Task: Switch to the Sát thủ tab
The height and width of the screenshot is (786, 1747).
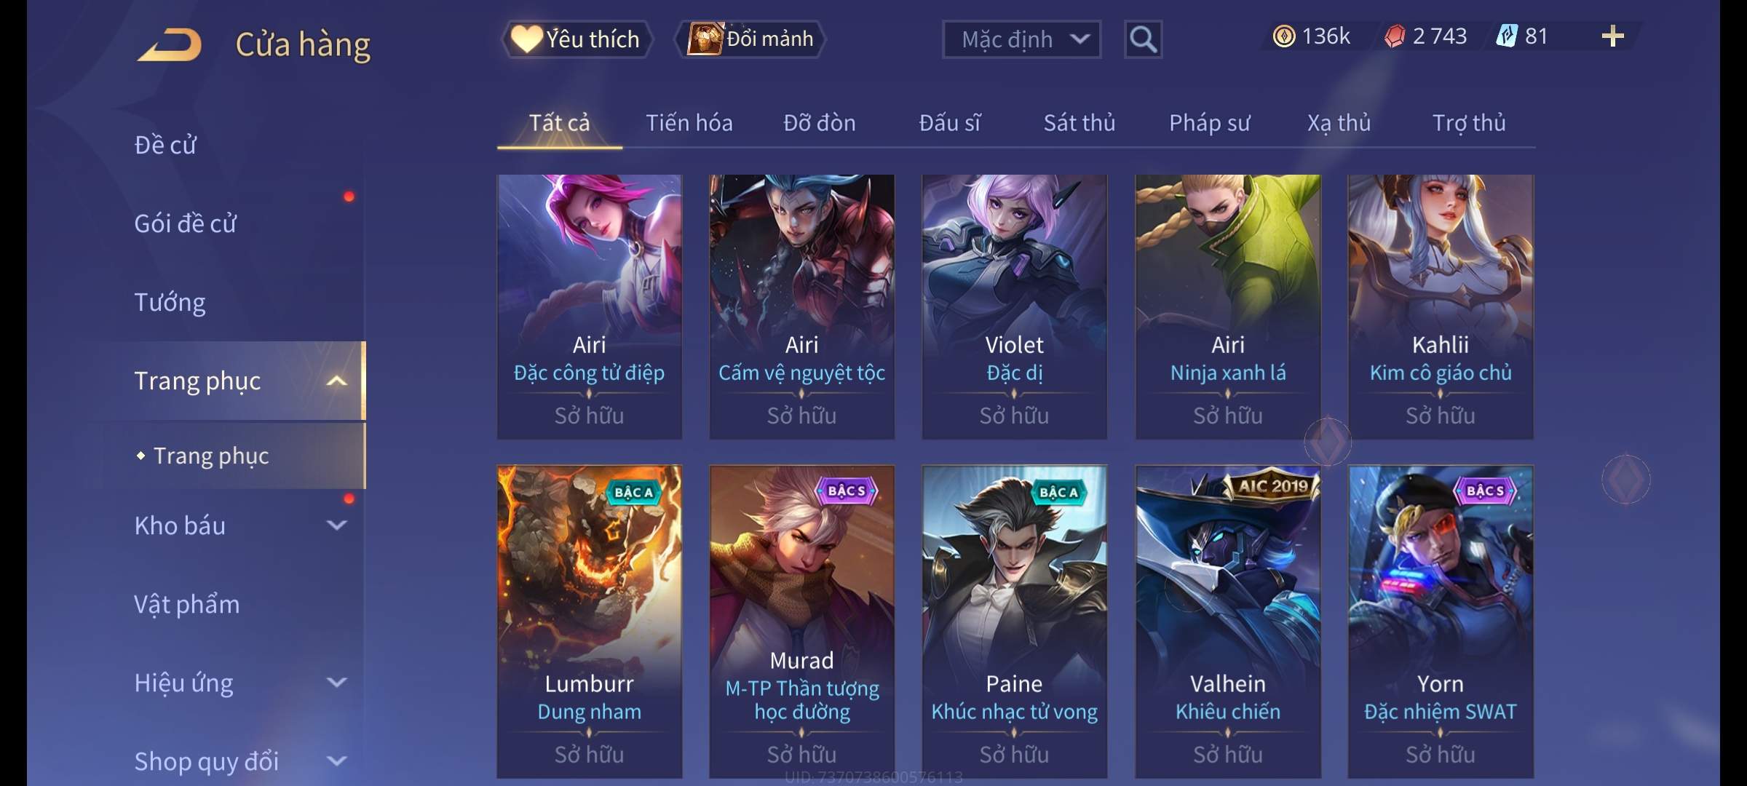Action: pos(1080,123)
